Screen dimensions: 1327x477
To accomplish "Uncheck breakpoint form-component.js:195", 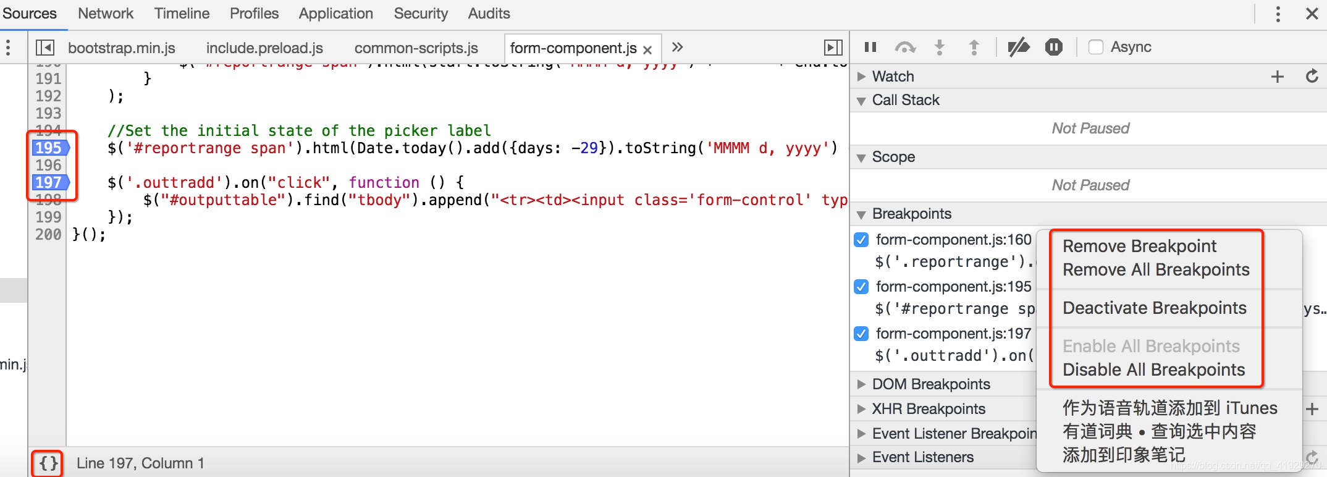I will tap(861, 287).
